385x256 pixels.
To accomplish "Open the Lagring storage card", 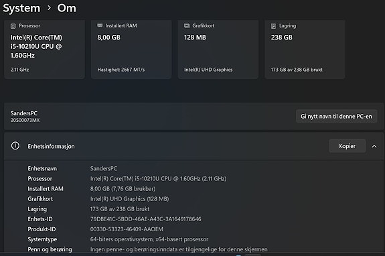I will (305, 50).
